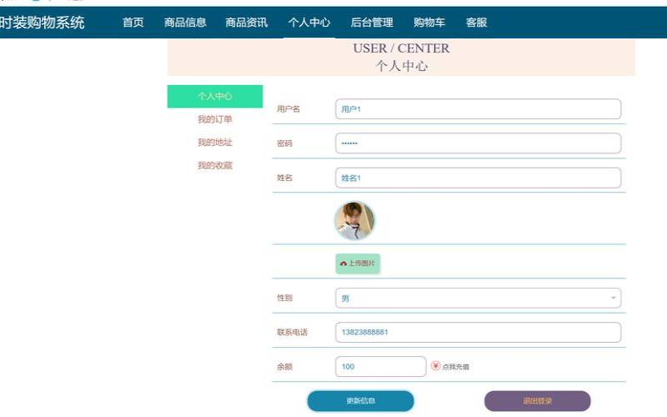Image resolution: width=667 pixels, height=417 pixels.
Task: Select the 个人中心 navbar tab
Action: click(x=308, y=23)
